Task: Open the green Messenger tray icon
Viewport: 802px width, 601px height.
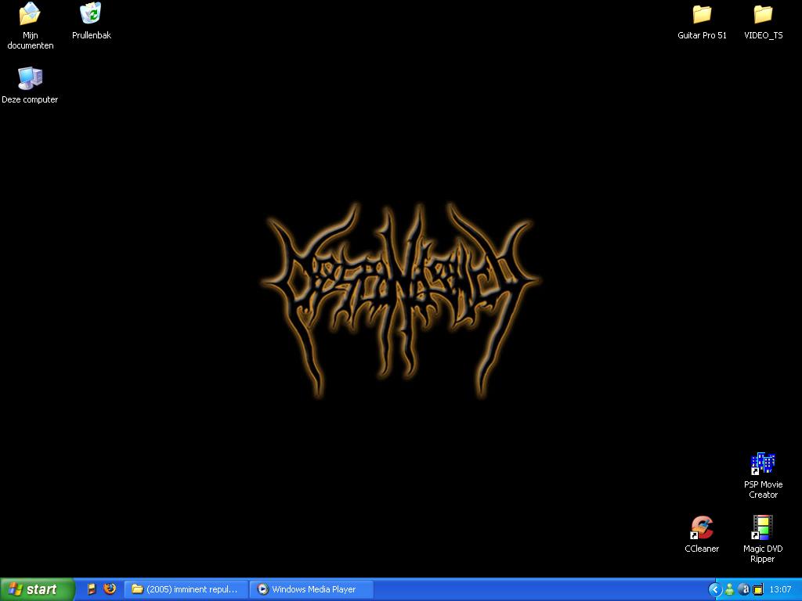Action: (729, 589)
